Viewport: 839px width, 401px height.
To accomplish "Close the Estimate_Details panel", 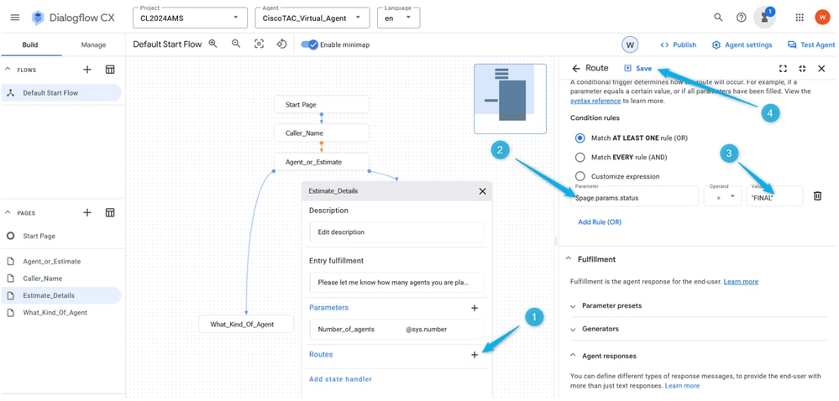I will click(x=482, y=191).
